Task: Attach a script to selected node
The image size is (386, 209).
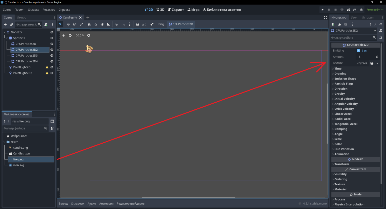Action: 46,24
